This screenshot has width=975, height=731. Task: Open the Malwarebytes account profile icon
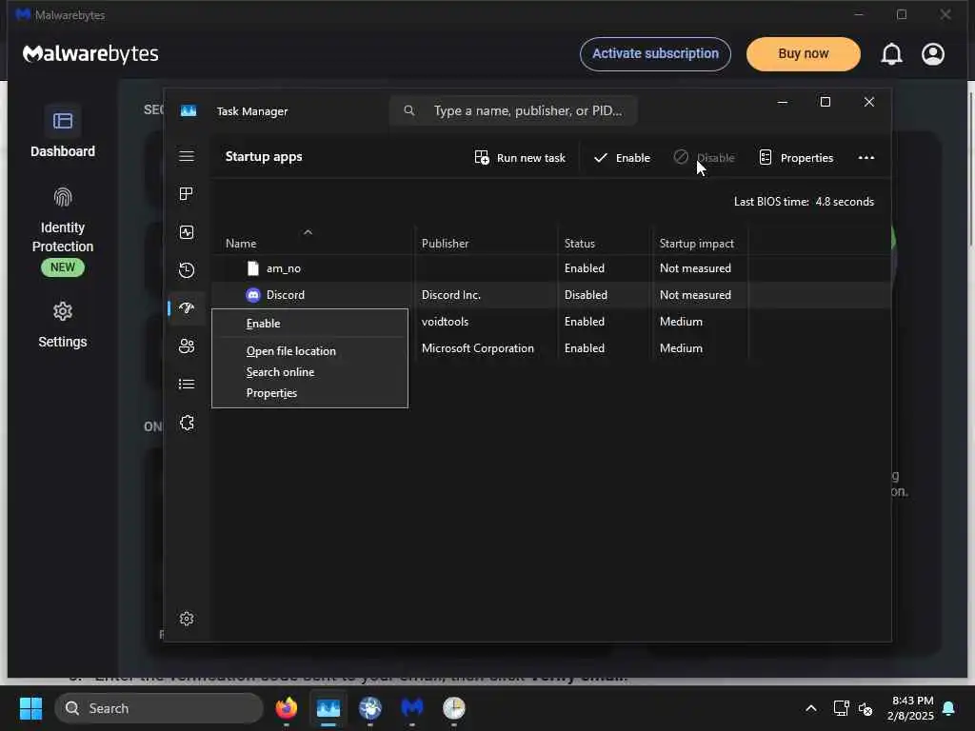pyautogui.click(x=933, y=54)
